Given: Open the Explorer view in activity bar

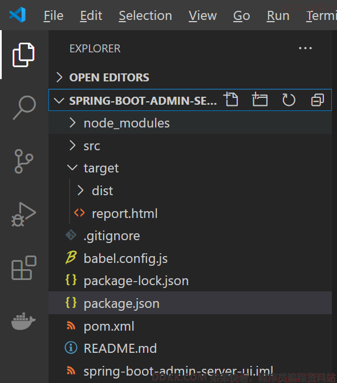Looking at the screenshot, I should coord(24,55).
